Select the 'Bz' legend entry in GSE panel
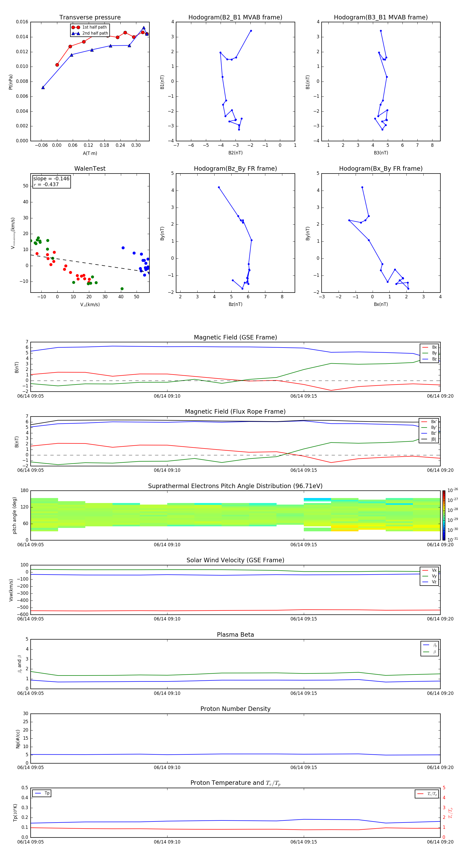The width and height of the screenshot is (471, 865). click(x=429, y=359)
